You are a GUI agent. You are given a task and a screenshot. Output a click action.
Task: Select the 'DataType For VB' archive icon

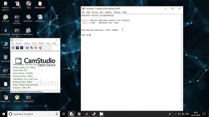point(17,33)
